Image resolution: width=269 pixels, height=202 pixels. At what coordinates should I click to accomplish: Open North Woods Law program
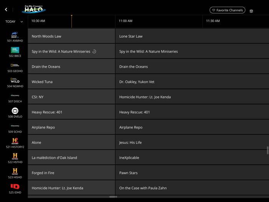pyautogui.click(x=71, y=36)
